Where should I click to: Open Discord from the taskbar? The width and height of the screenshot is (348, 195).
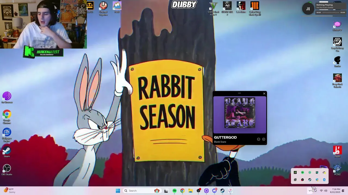pos(215,191)
